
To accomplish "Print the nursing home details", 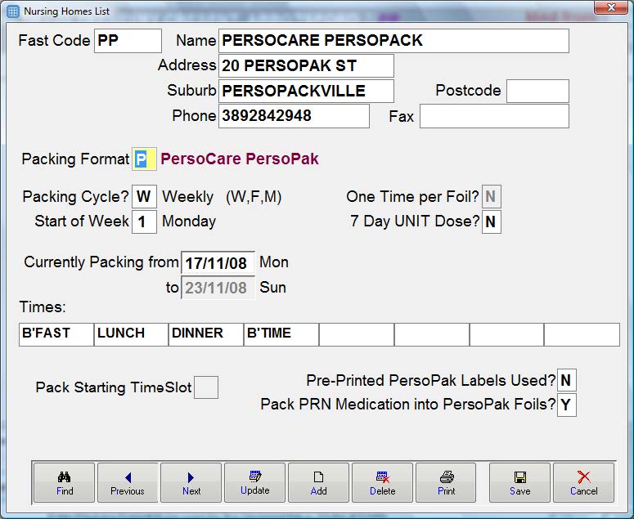I will pos(446,483).
